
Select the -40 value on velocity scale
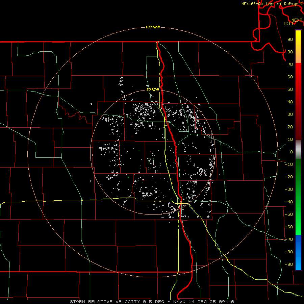tap(289, 202)
